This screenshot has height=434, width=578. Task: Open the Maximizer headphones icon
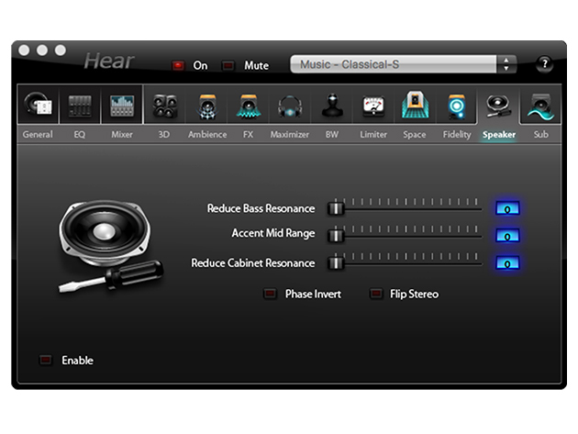click(x=290, y=107)
